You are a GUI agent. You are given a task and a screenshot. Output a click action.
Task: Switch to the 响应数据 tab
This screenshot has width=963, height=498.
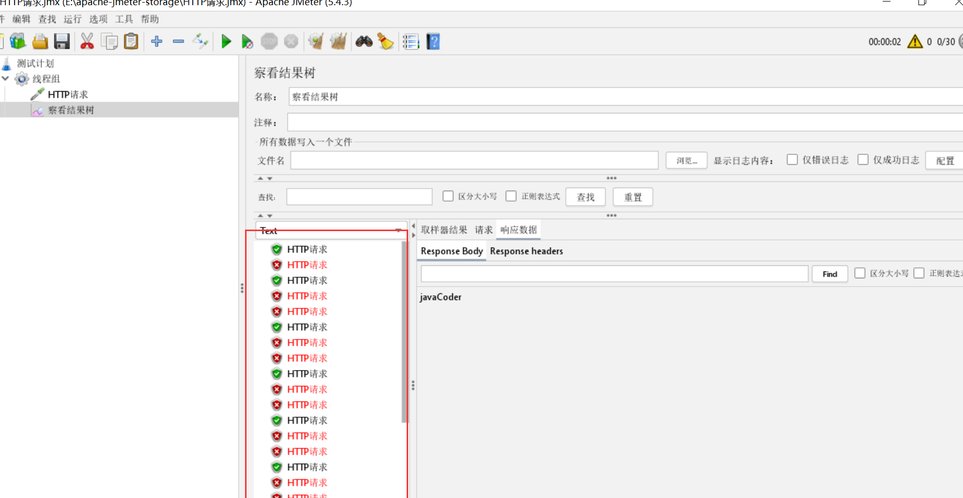(x=519, y=230)
